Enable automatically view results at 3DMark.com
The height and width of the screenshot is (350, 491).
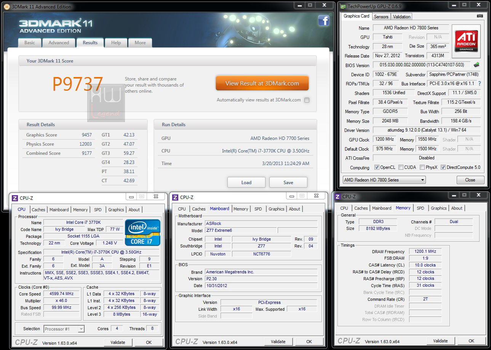pyautogui.click(x=307, y=100)
